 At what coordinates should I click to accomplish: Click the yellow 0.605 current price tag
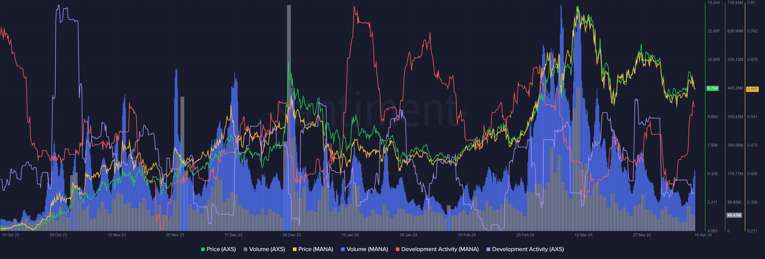tap(752, 89)
